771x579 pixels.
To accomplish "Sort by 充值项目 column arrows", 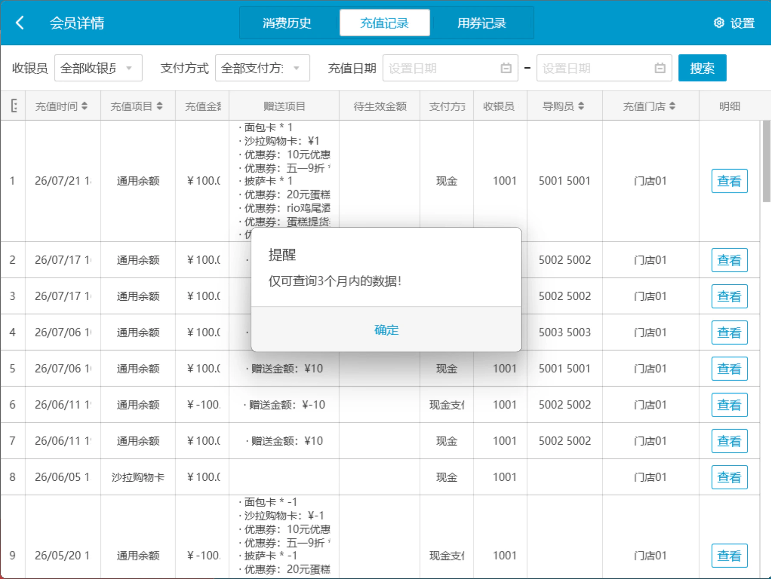I will click(160, 106).
